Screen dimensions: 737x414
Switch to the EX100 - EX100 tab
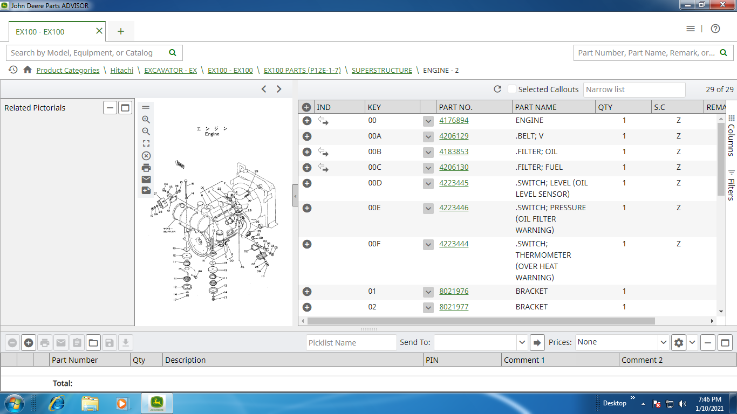pyautogui.click(x=40, y=32)
